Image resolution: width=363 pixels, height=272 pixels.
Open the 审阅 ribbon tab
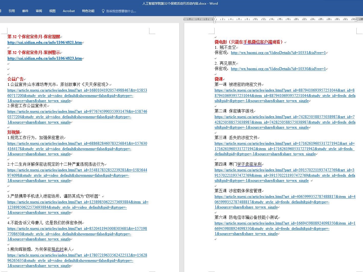tap(39, 11)
